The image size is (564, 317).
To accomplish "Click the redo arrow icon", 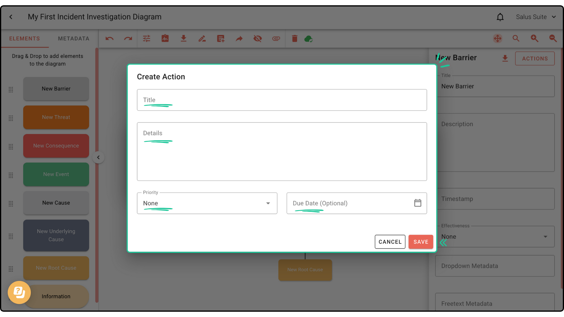I will point(128,38).
